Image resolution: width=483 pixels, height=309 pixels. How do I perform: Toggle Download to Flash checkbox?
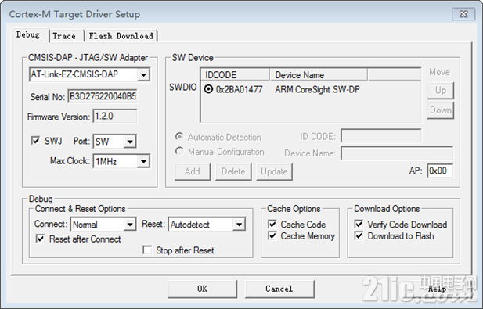click(359, 235)
